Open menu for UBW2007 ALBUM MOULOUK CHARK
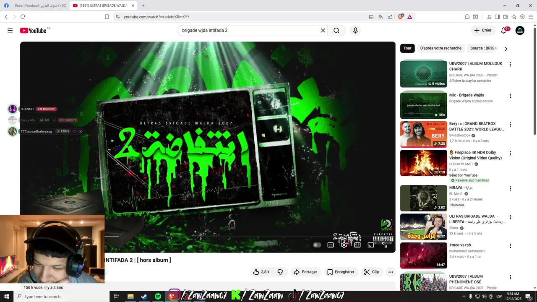 point(510,65)
